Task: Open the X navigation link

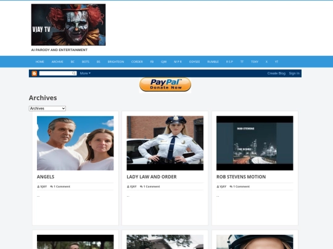Action: (x=266, y=62)
